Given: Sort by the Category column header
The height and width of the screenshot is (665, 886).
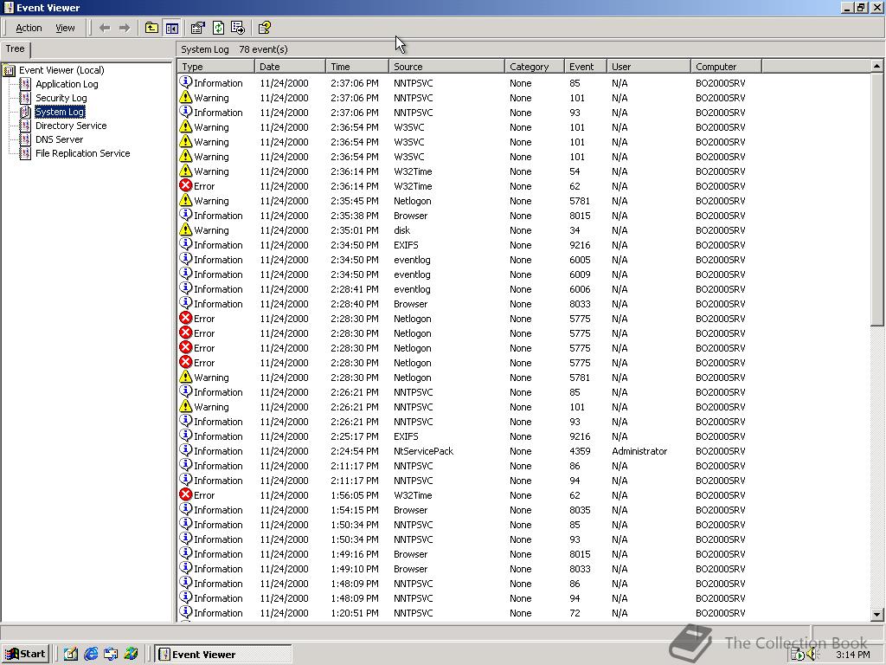Looking at the screenshot, I should tap(535, 66).
